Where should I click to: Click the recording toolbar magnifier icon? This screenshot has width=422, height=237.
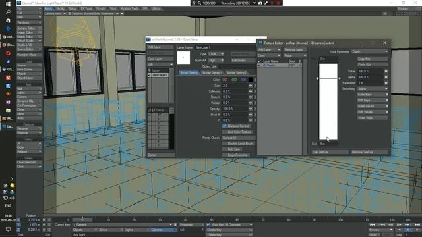click(x=199, y=3)
